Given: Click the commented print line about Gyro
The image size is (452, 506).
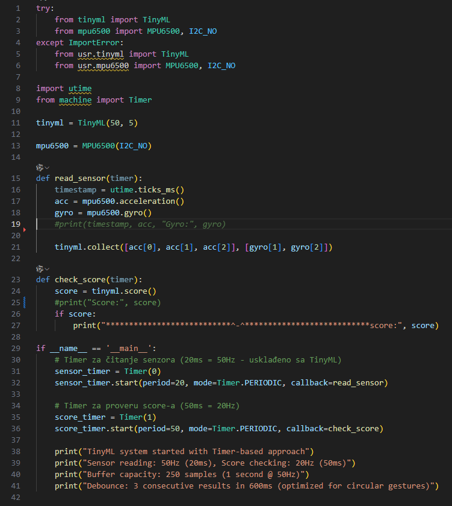Looking at the screenshot, I should [140, 224].
